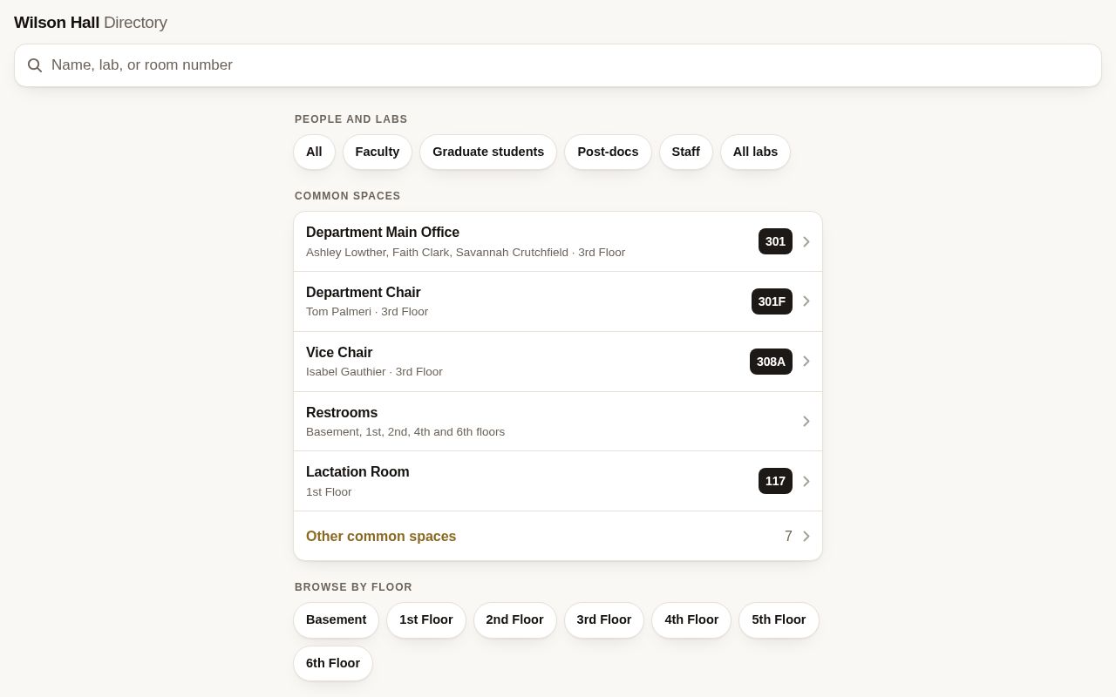This screenshot has height=697, width=1116.
Task: Browse the 1st Floor
Action: (x=426, y=619)
